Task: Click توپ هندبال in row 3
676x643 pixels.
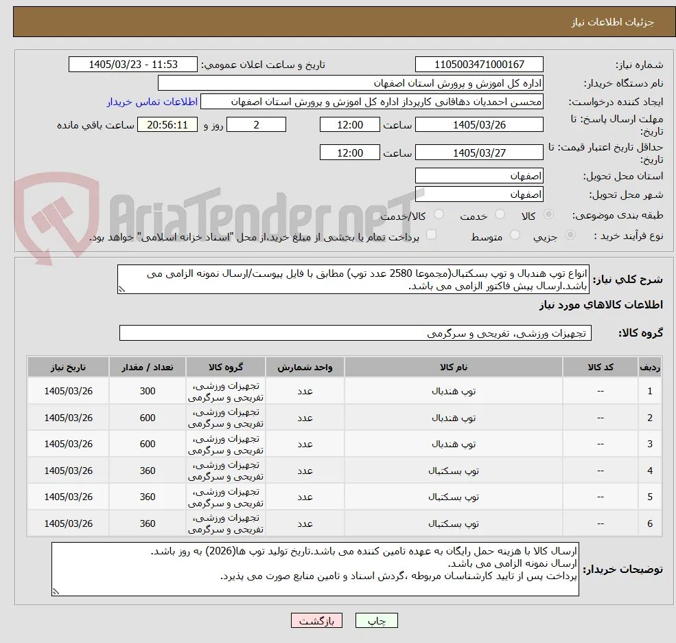Action: click(x=454, y=444)
